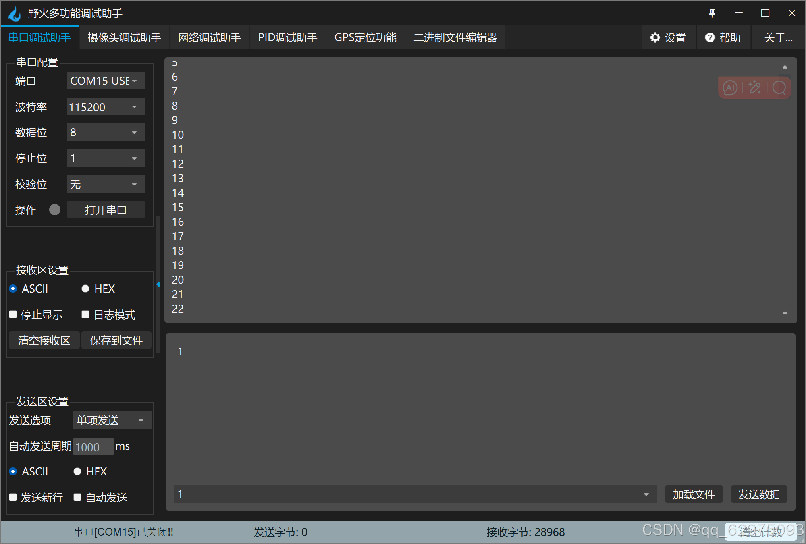The width and height of the screenshot is (806, 544).
Task: Click the search magnifier overlay icon
Action: point(779,87)
